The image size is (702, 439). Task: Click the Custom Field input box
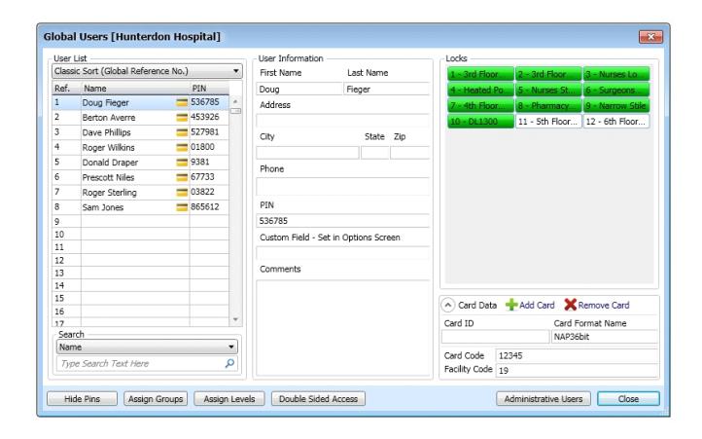point(343,253)
